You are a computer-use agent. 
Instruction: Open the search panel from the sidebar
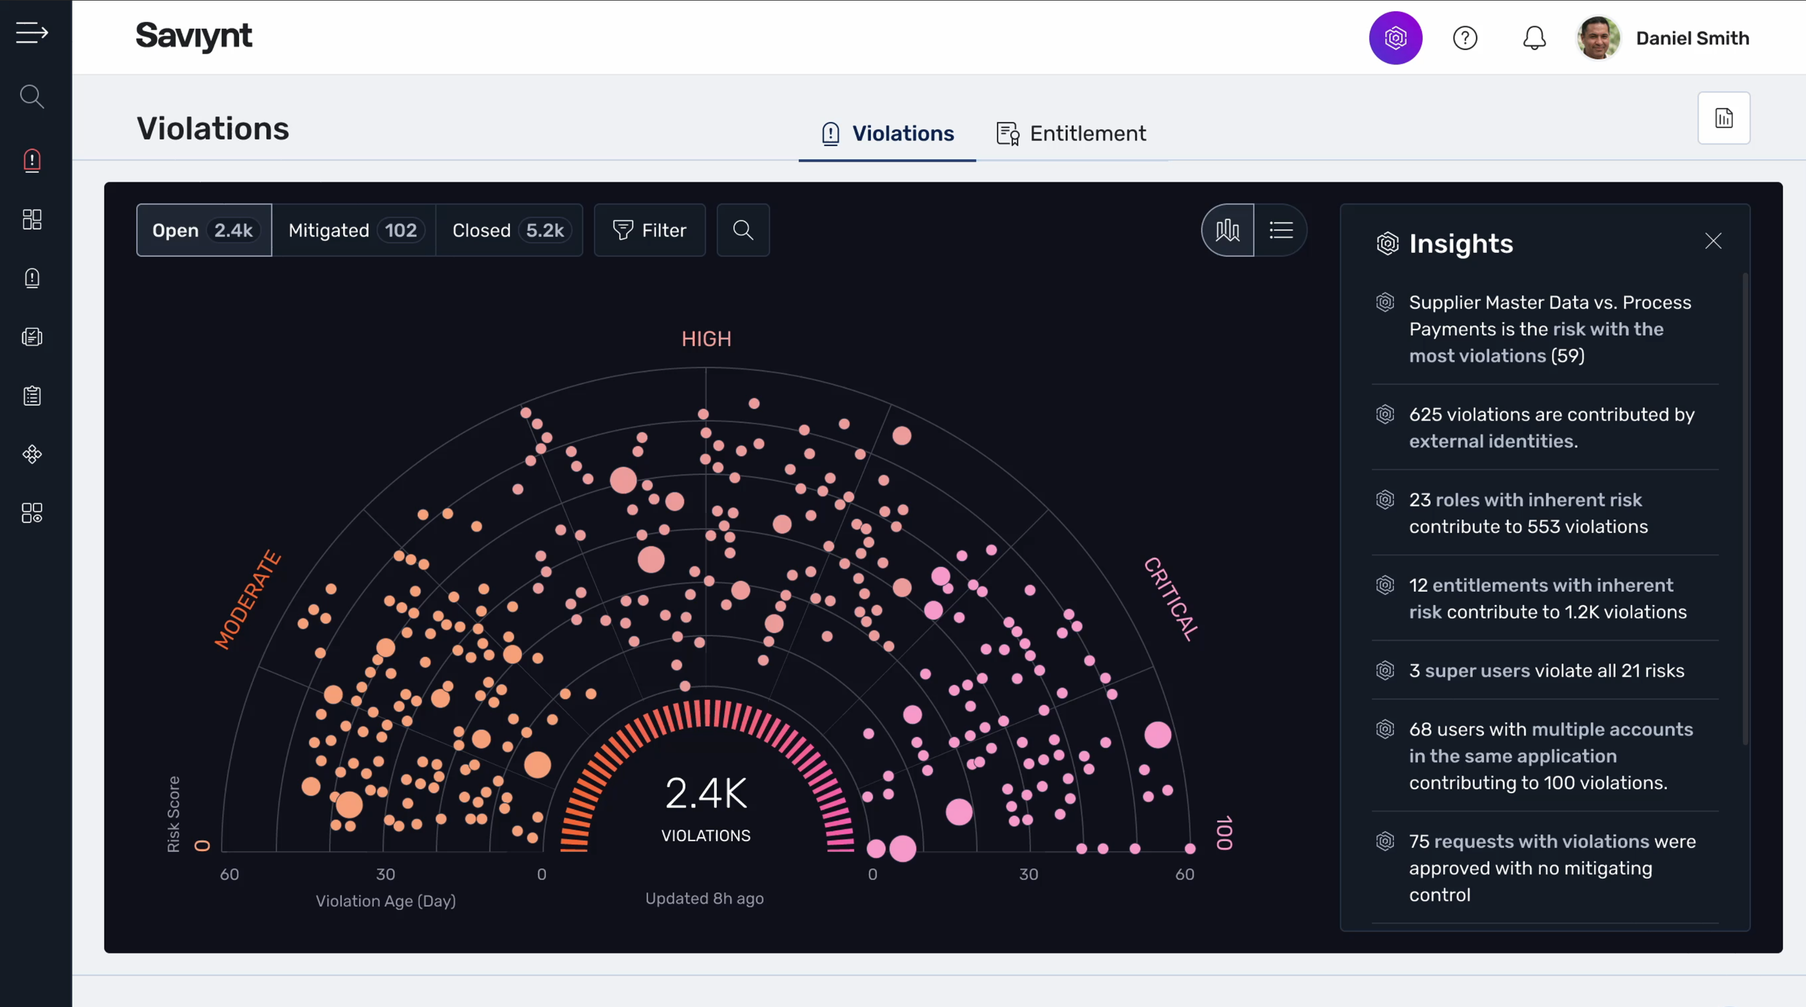pyautogui.click(x=32, y=96)
